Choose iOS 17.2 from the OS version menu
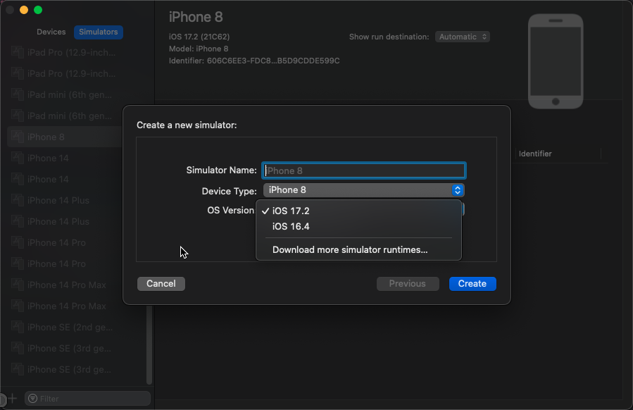 click(x=358, y=211)
